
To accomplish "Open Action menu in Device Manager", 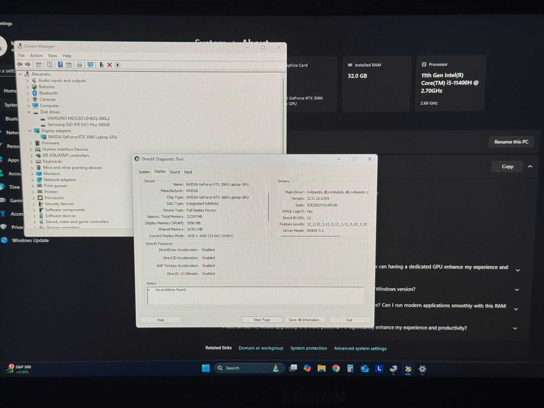I will pyautogui.click(x=36, y=55).
